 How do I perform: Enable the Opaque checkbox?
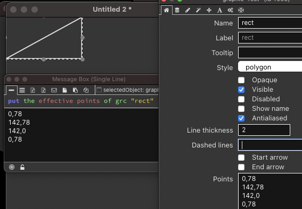[241, 80]
